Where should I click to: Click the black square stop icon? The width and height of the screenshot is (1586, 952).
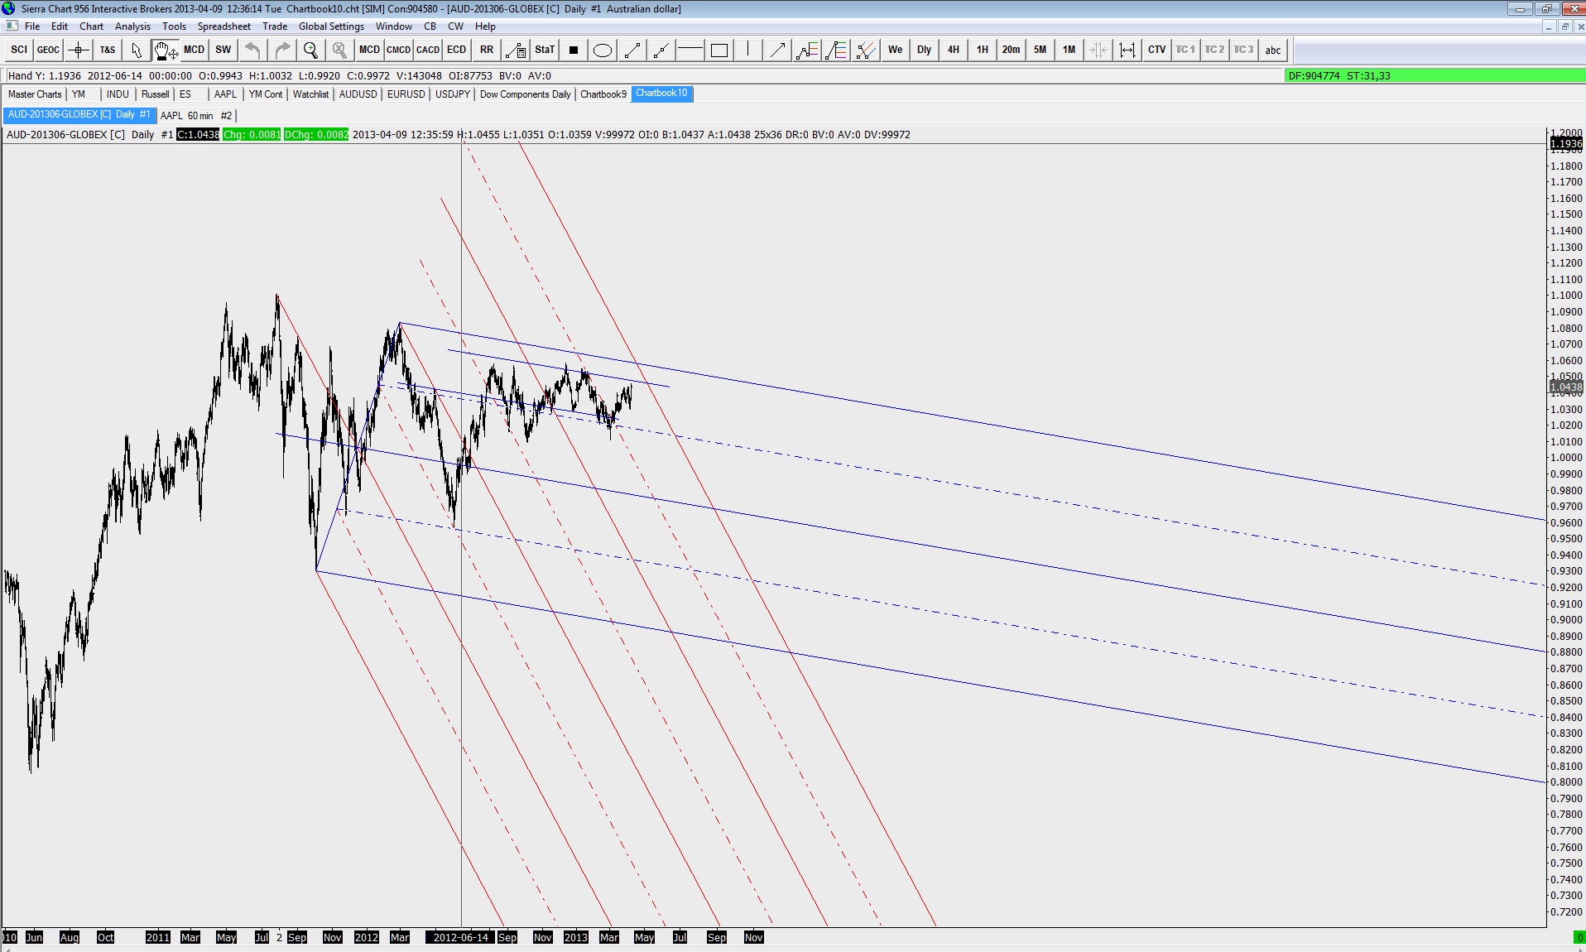(x=574, y=50)
